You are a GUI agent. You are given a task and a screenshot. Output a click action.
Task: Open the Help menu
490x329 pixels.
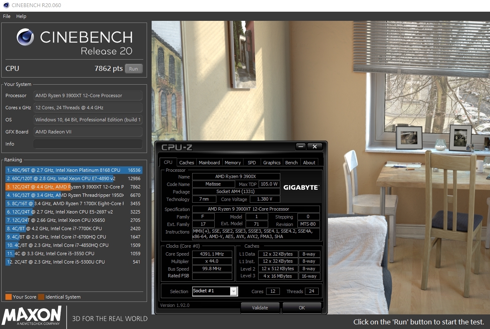tap(21, 16)
